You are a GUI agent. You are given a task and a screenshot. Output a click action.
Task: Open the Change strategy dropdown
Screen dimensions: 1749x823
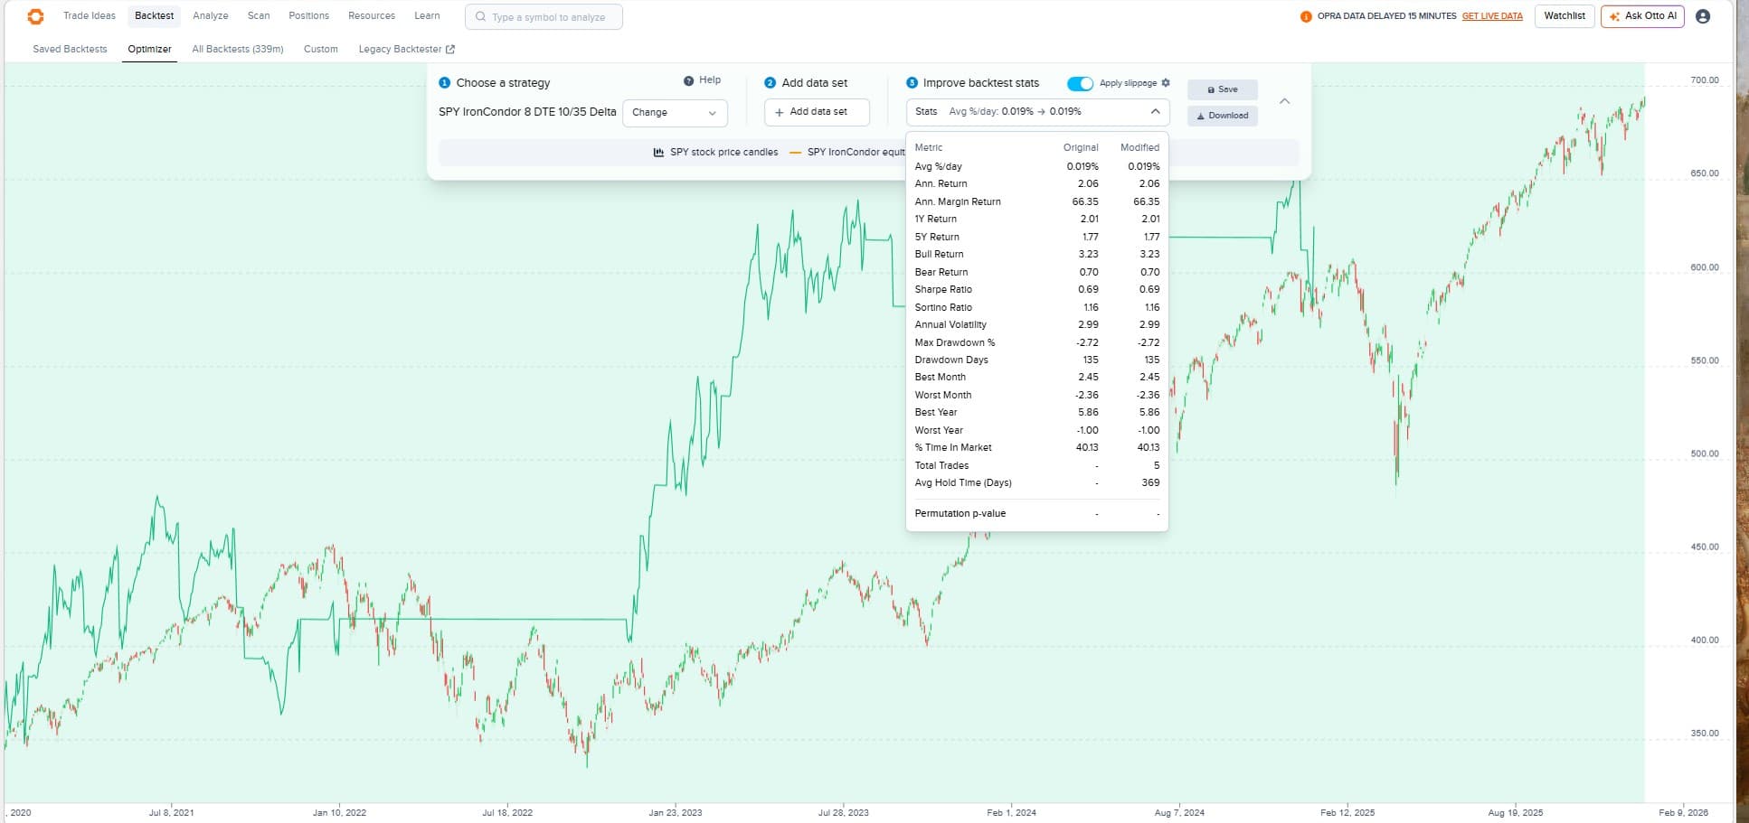click(x=675, y=113)
